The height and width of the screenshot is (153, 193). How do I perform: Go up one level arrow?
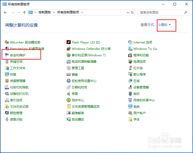(x=24, y=12)
